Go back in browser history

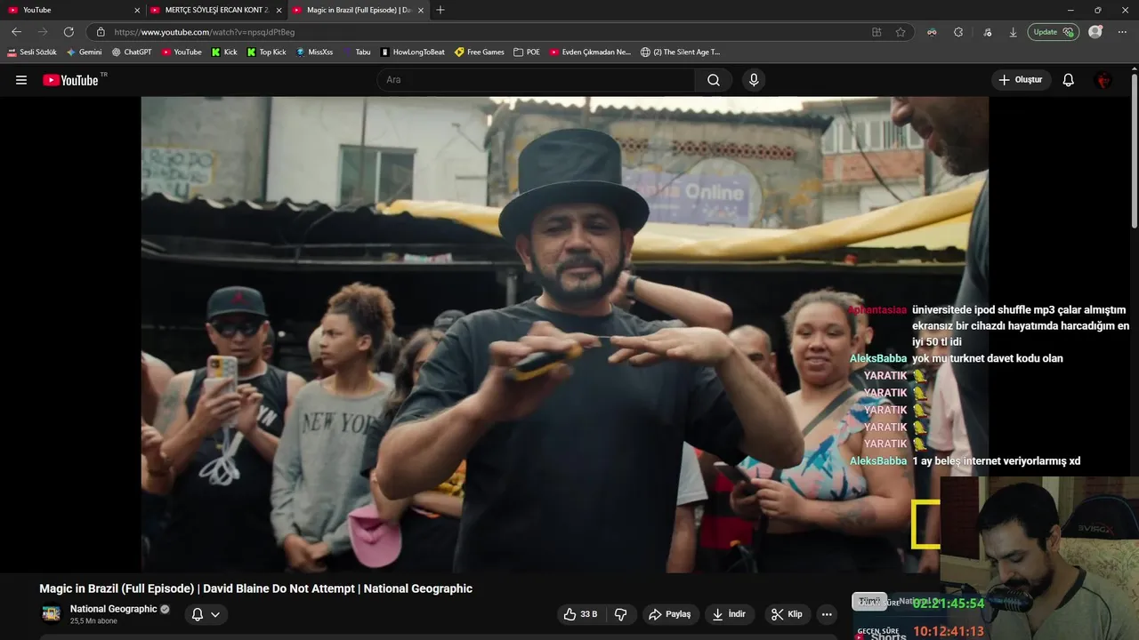click(16, 32)
